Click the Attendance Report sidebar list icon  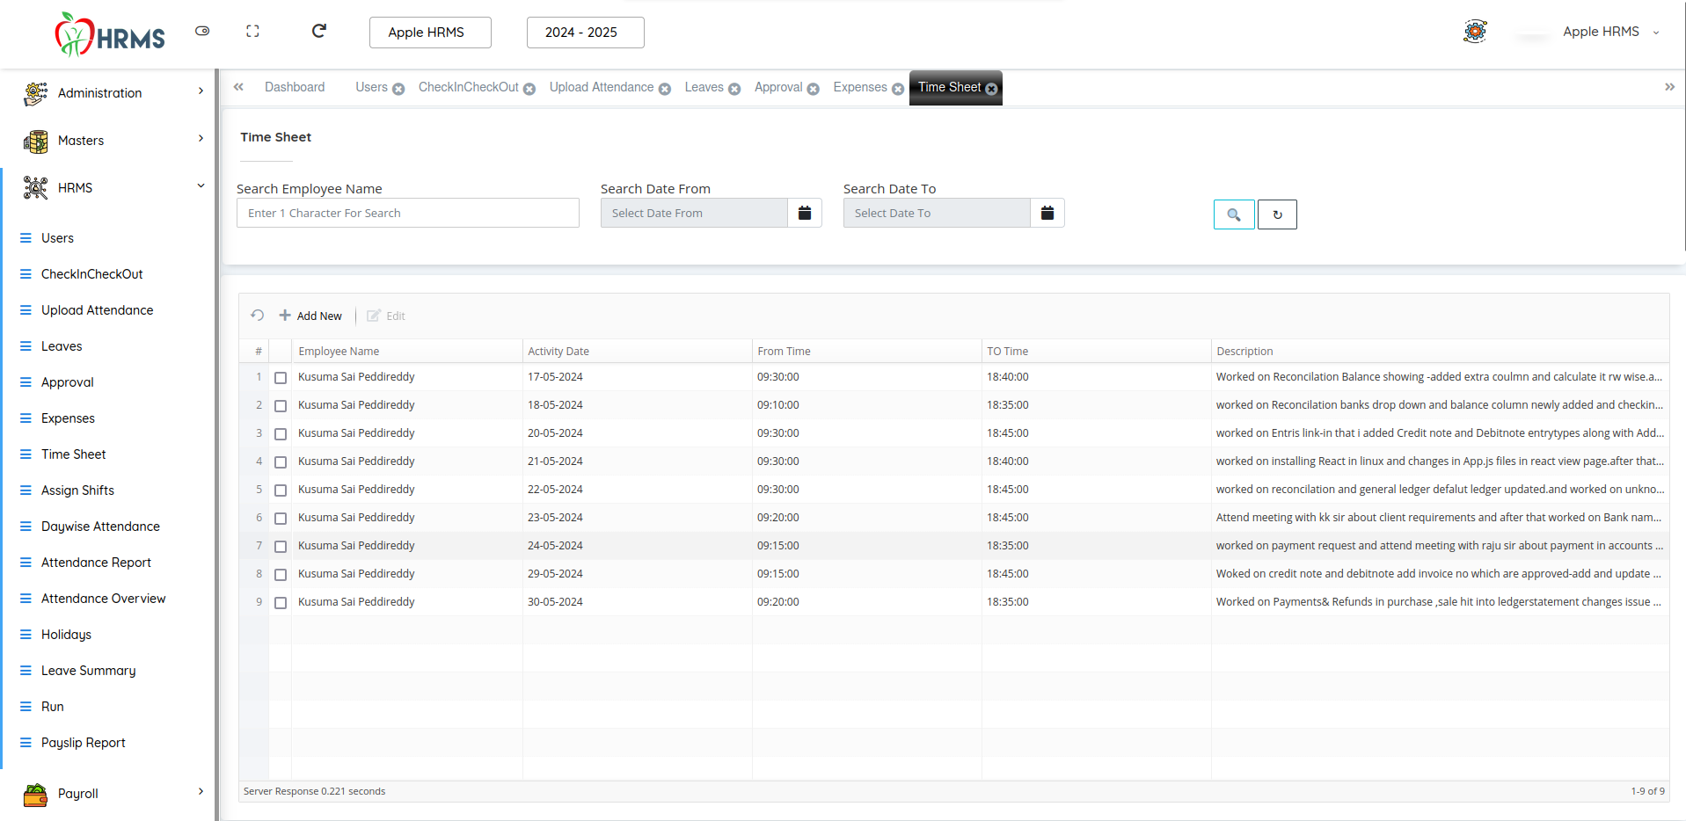[x=26, y=563]
